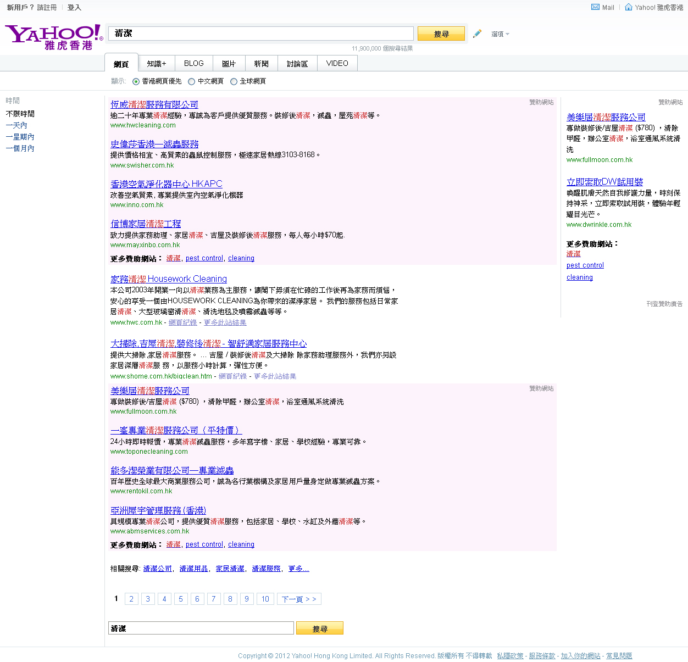Go to results page 5
The width and height of the screenshot is (688, 662).
point(181,599)
